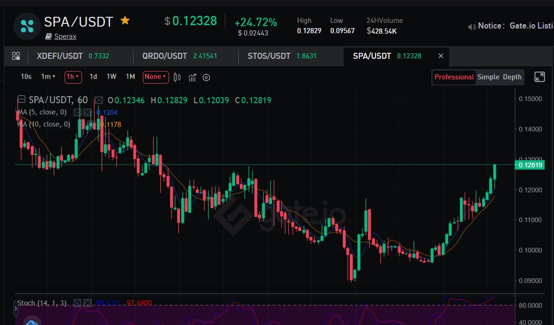The image size is (554, 325).
Task: Remove the Stoch indicator
Action: [87, 303]
